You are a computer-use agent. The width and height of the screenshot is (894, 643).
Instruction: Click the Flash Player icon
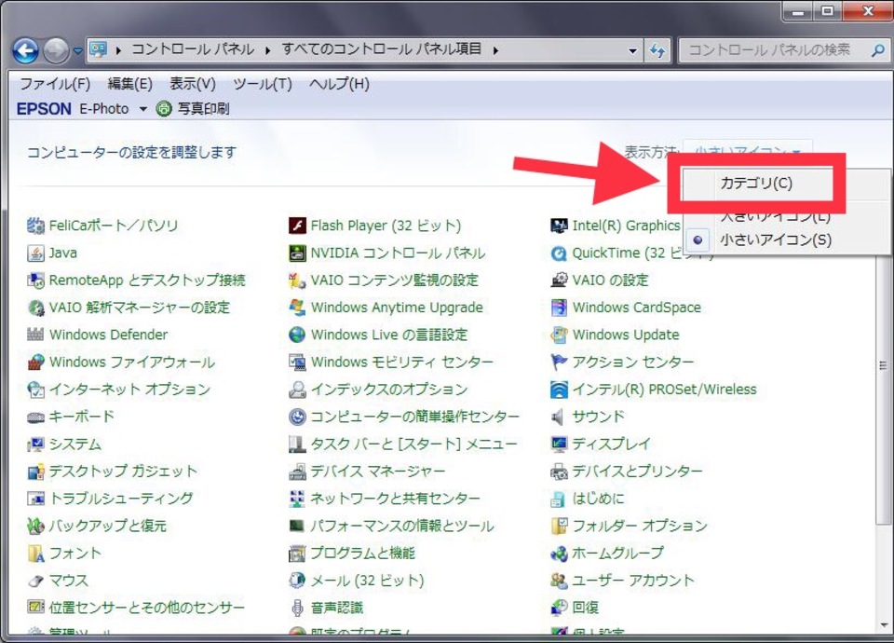pyautogui.click(x=297, y=226)
